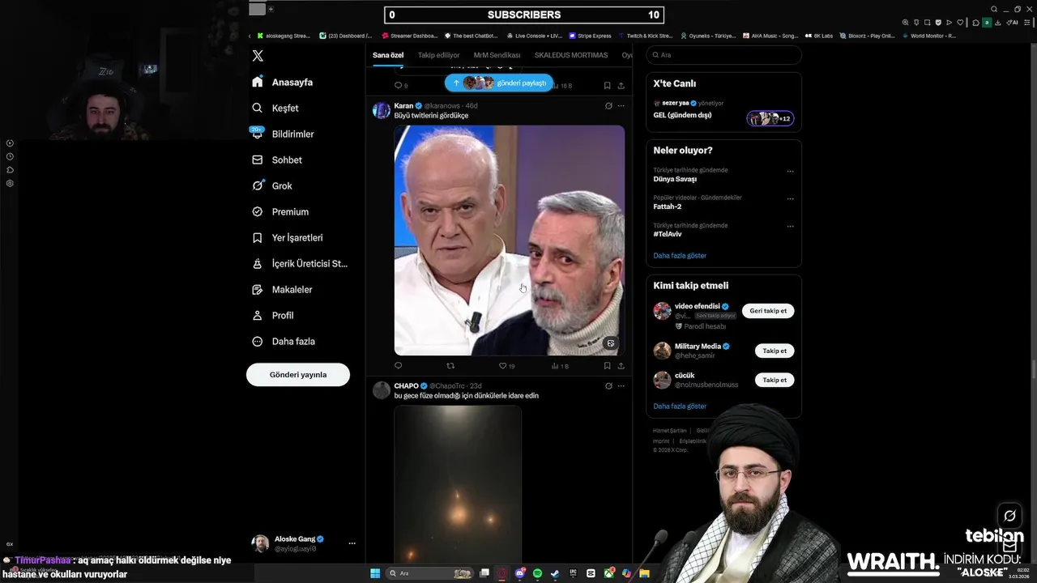Open options for #TelAviv trend
The height and width of the screenshot is (583, 1037).
[791, 227]
